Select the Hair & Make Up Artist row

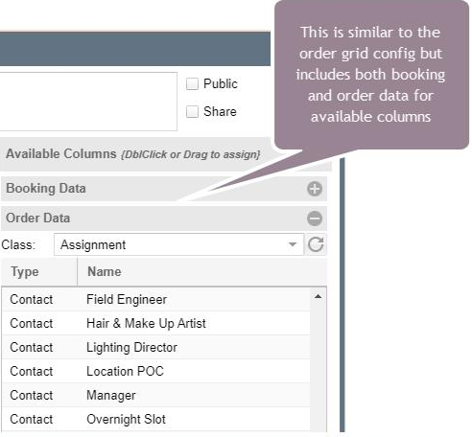156,323
